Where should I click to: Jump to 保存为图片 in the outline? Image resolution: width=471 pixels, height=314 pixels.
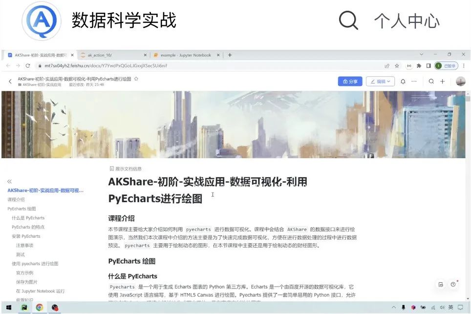[x=27, y=282]
